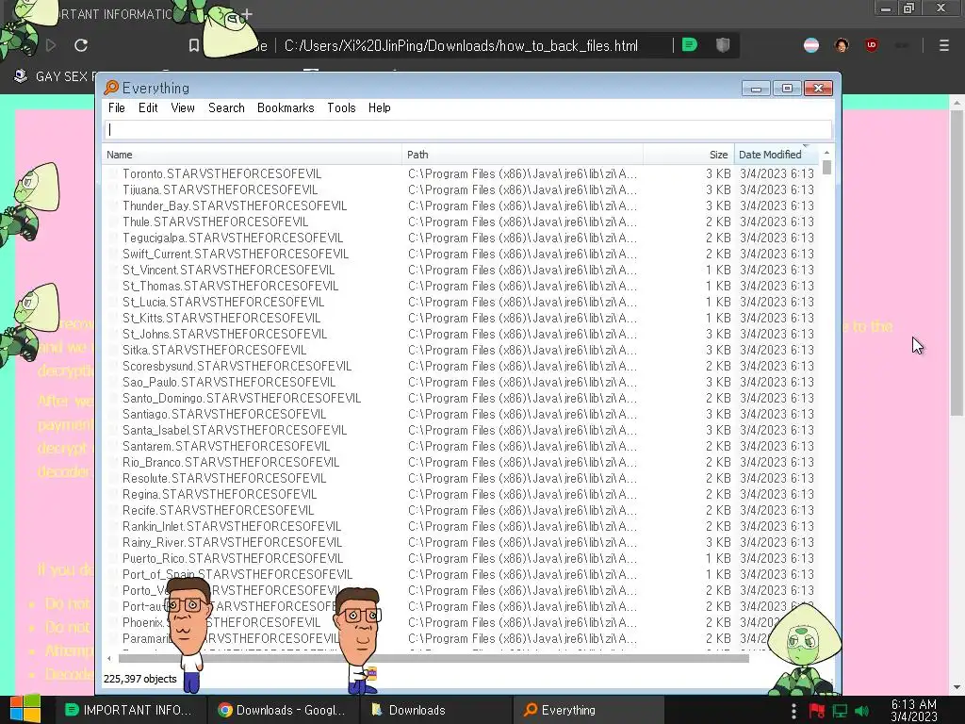965x724 pixels.
Task: Click the volume tray icon
Action: pyautogui.click(x=862, y=711)
